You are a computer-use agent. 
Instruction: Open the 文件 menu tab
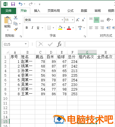pos(8,11)
